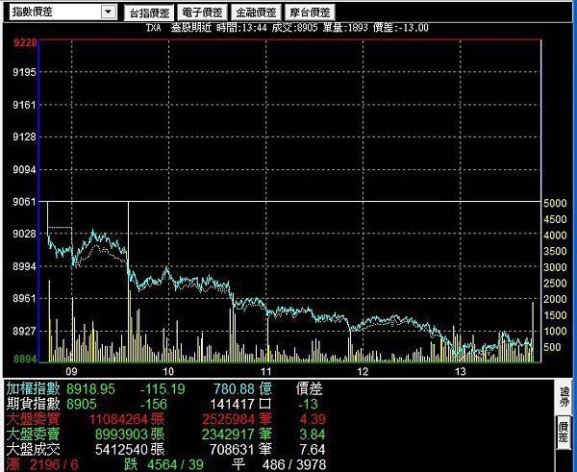
Task: Click the 價差 value -13
Action: click(308, 404)
